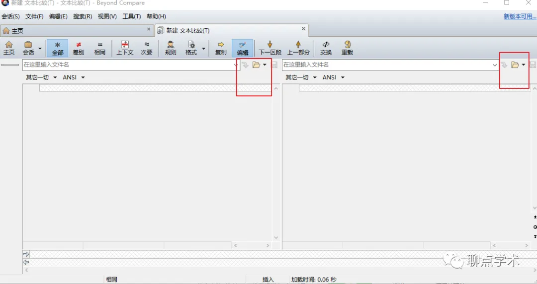Image resolution: width=537 pixels, height=284 pixels.
Task: Open the 工具(T) menu
Action: tap(132, 16)
